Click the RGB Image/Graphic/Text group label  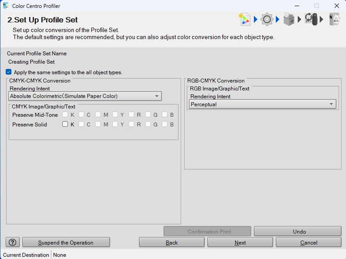point(220,89)
